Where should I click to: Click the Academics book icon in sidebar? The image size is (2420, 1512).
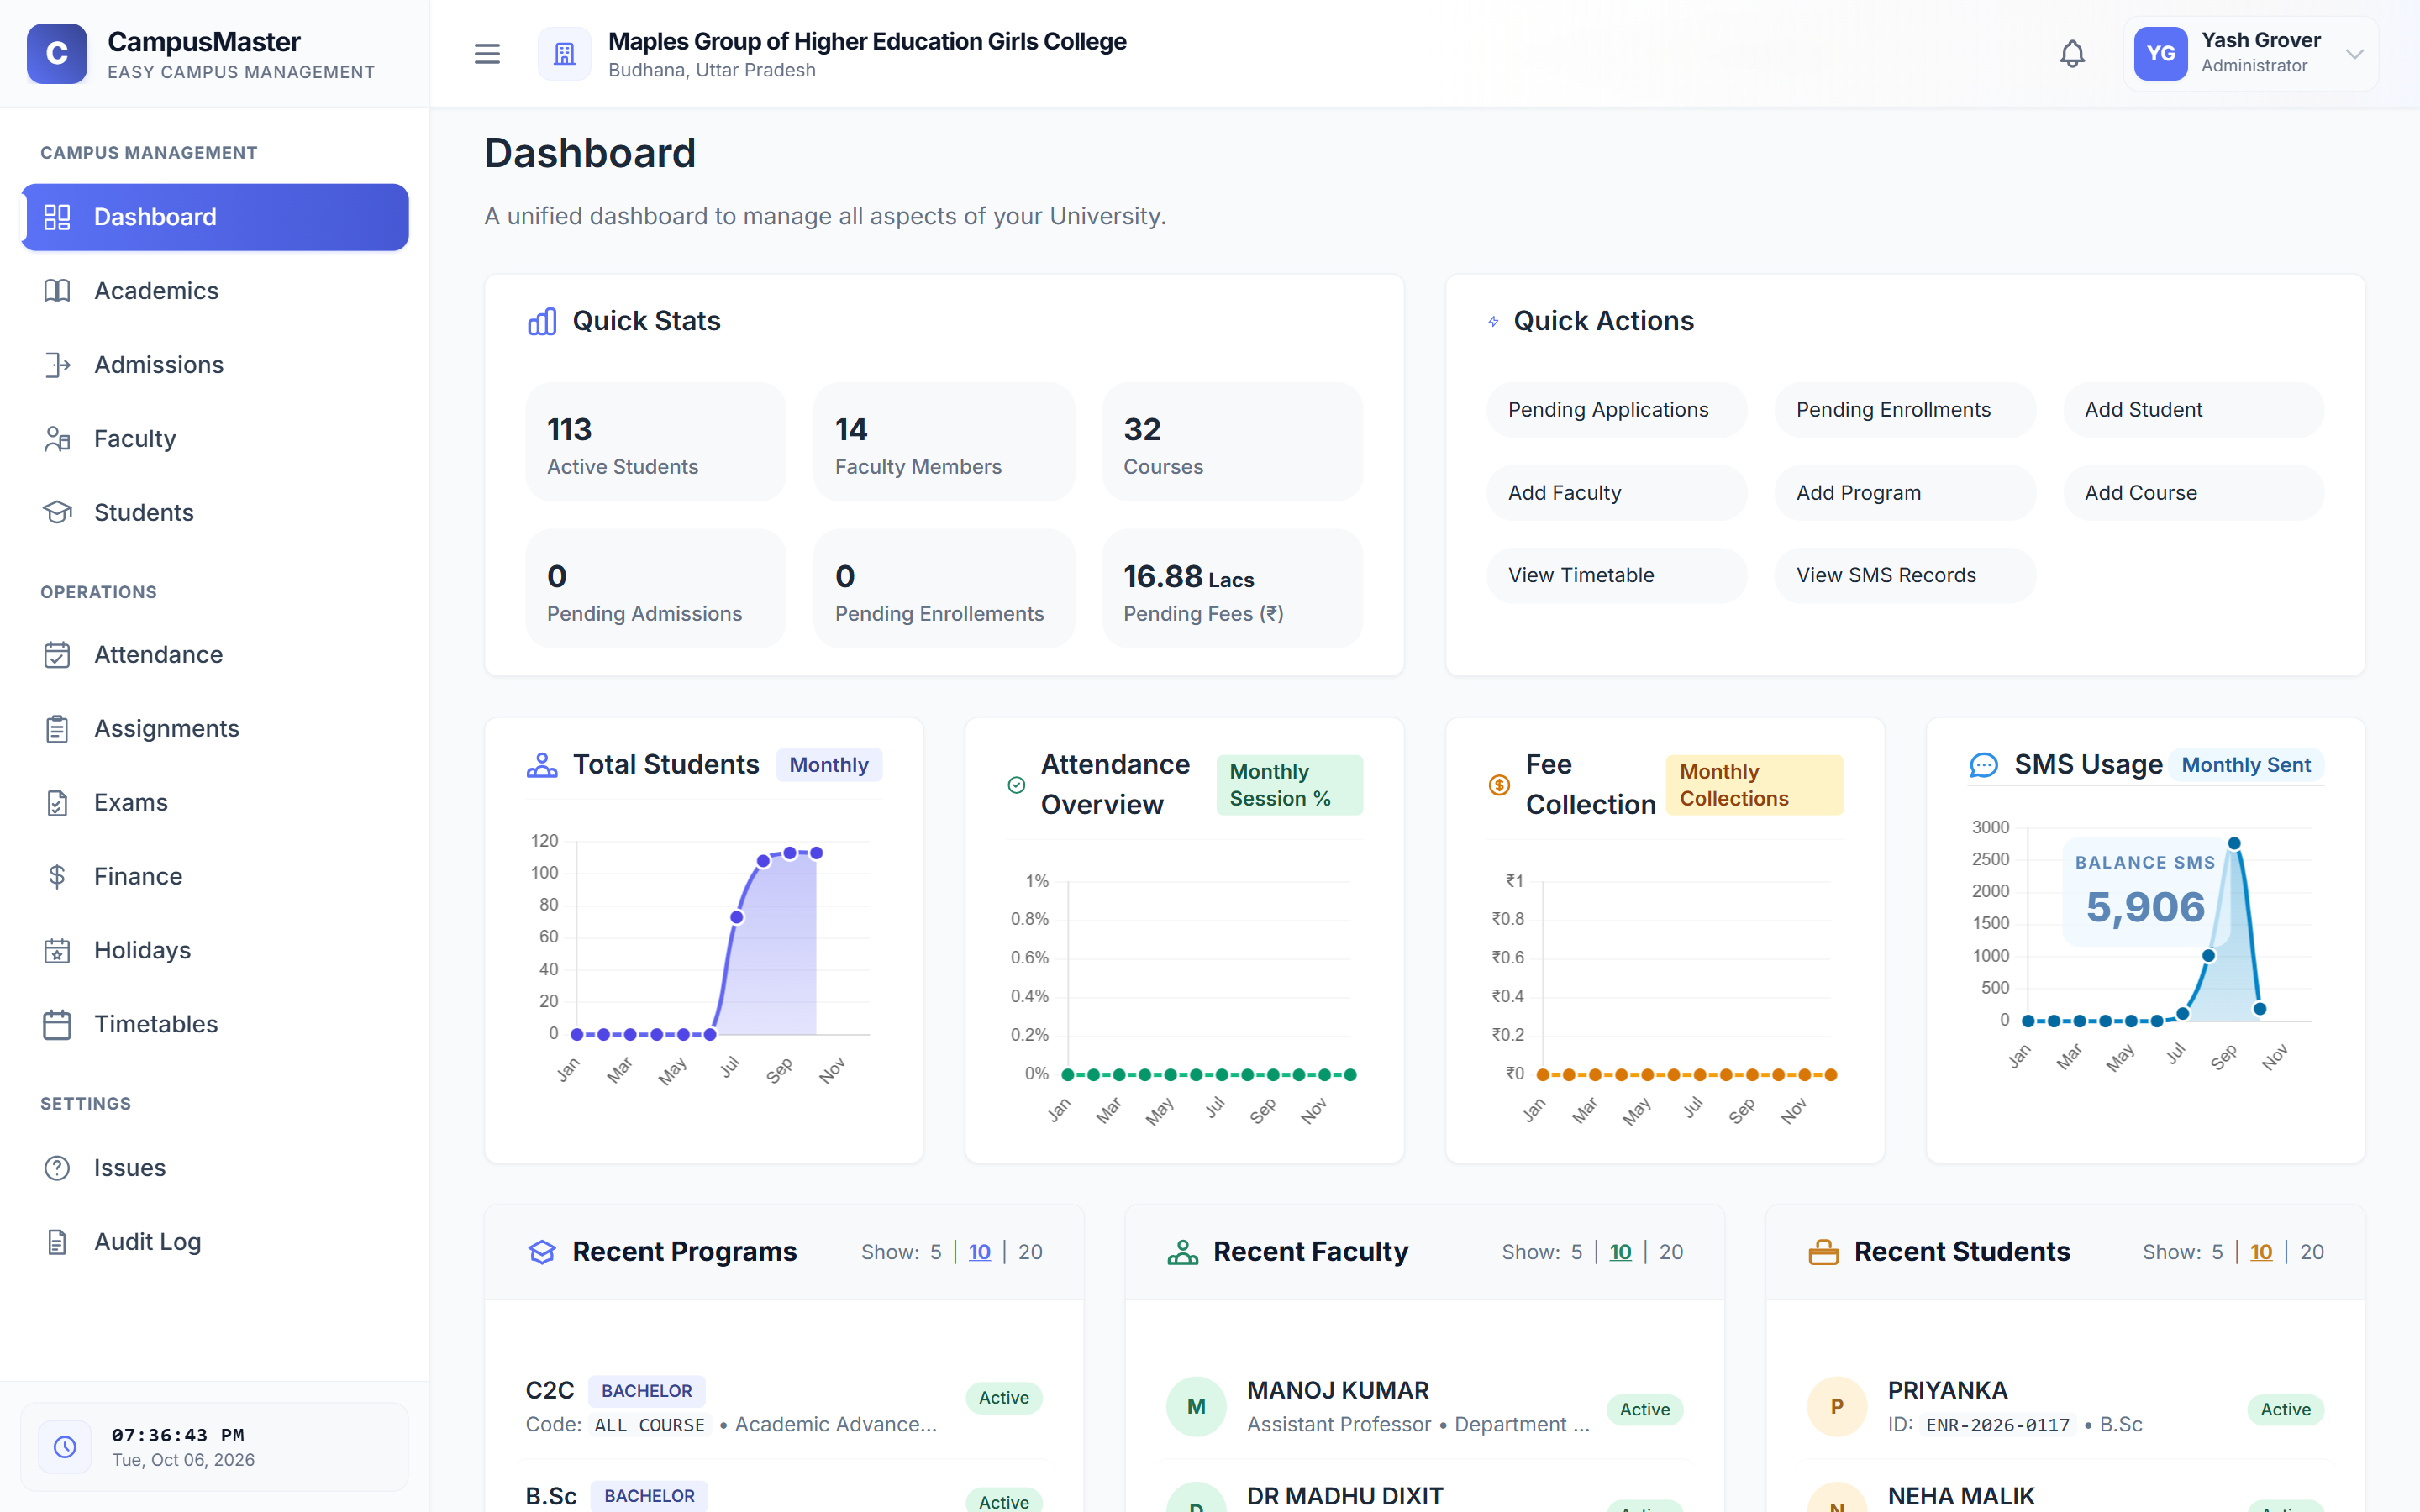57,291
